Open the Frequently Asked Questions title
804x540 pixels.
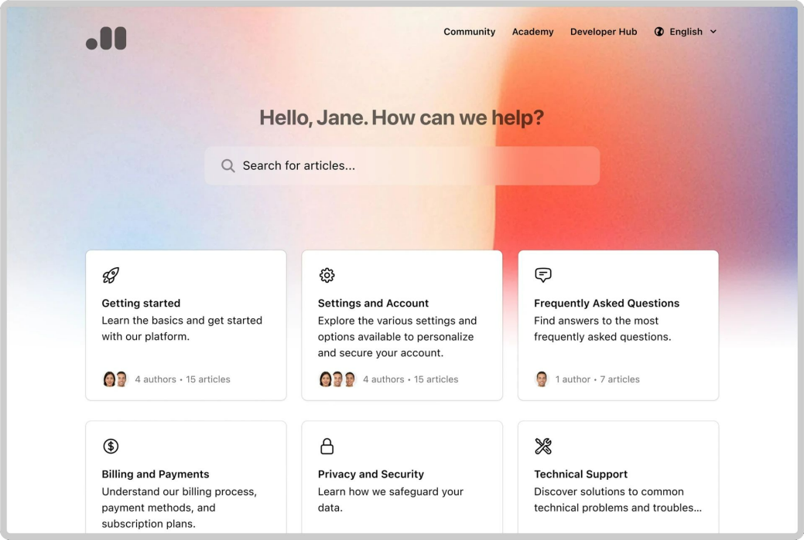click(607, 304)
